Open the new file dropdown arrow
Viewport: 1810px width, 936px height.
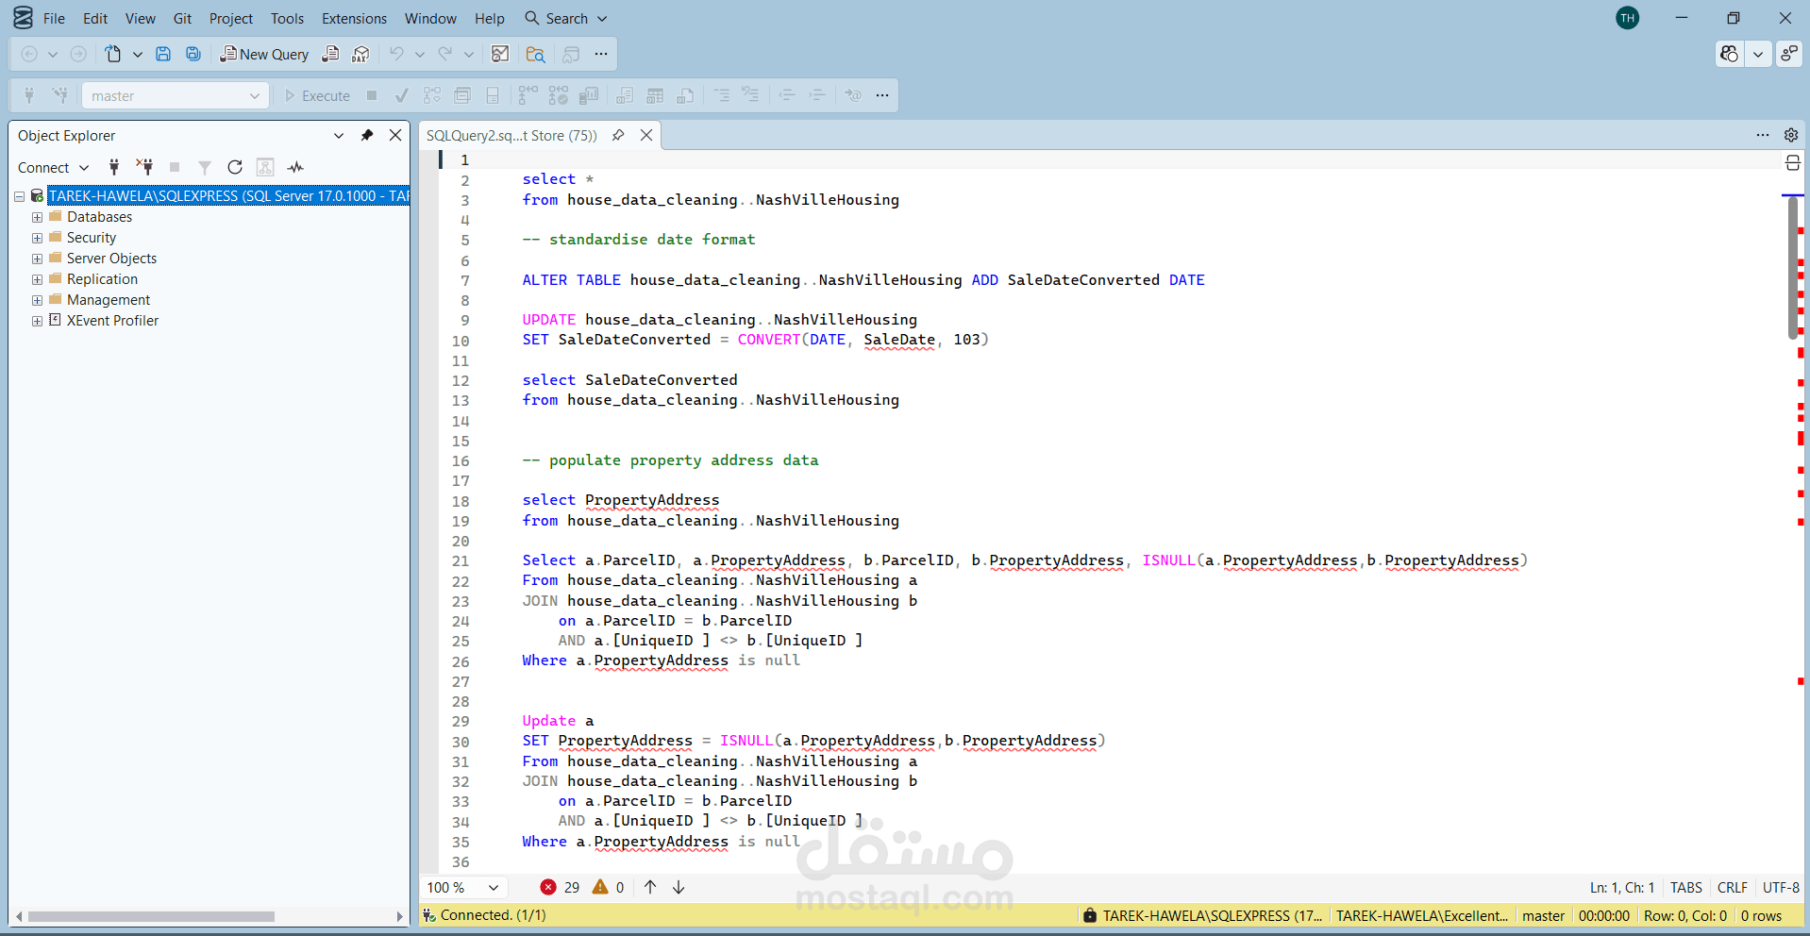(x=138, y=54)
